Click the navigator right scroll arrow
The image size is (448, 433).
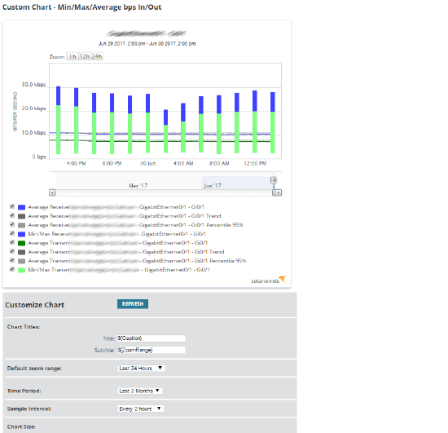[279, 192]
